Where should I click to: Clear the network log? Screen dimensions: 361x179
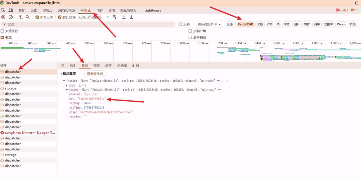click(x=11, y=17)
